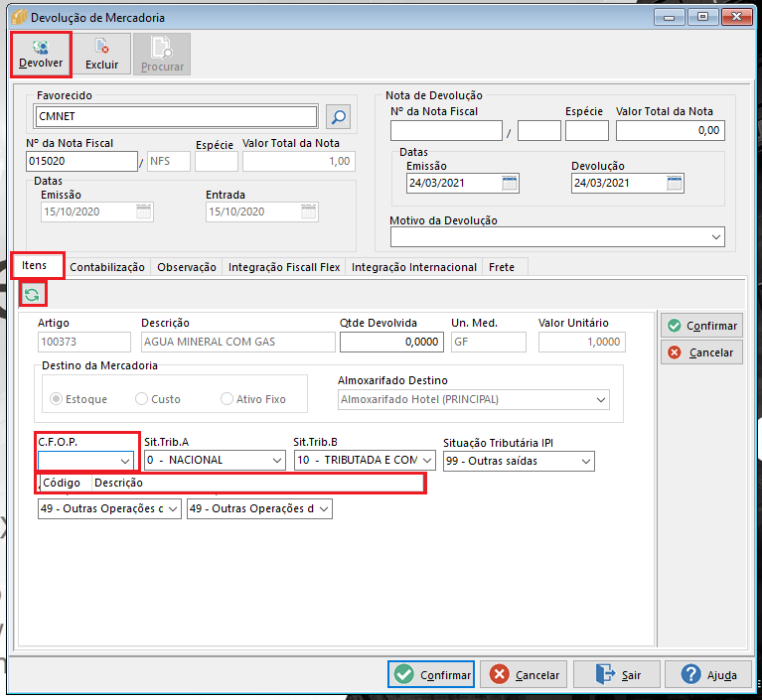
Task: Click the Un. Med. GF field
Action: (489, 342)
